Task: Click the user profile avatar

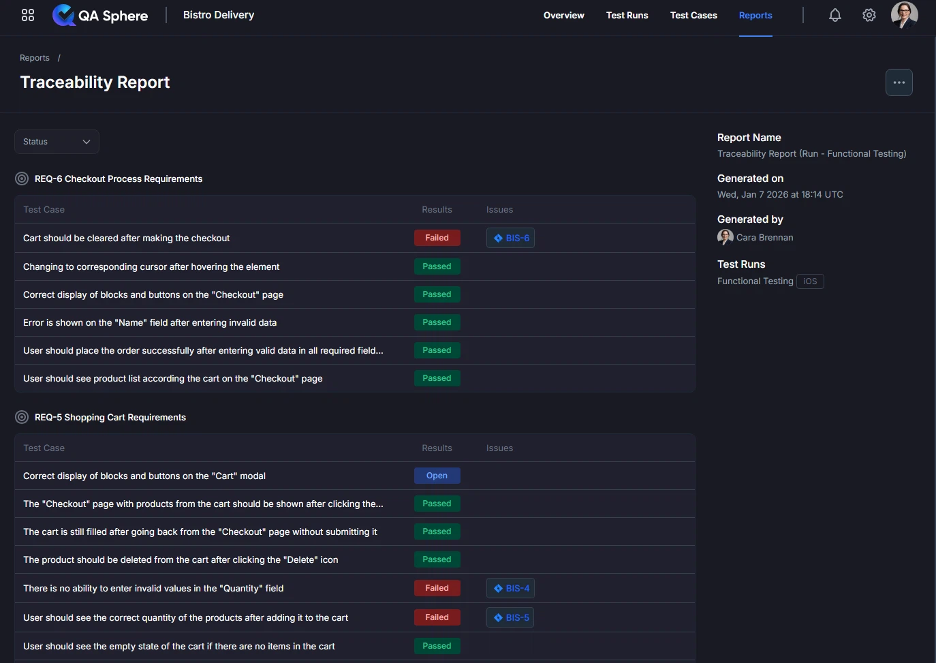Action: pyautogui.click(x=904, y=15)
